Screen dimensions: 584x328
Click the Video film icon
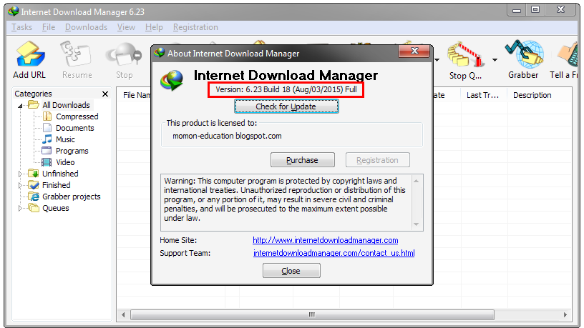(x=47, y=162)
